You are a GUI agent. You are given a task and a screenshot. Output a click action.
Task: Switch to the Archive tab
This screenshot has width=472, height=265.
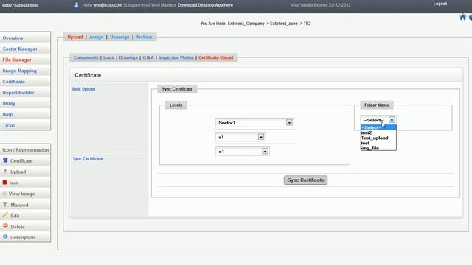[144, 37]
